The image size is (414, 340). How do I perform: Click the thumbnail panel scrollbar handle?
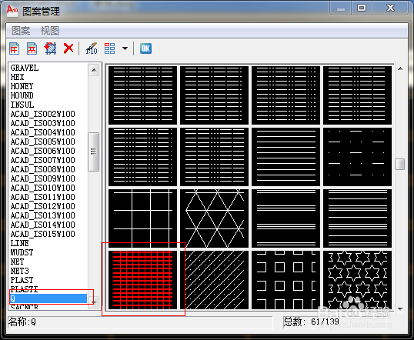[x=400, y=164]
